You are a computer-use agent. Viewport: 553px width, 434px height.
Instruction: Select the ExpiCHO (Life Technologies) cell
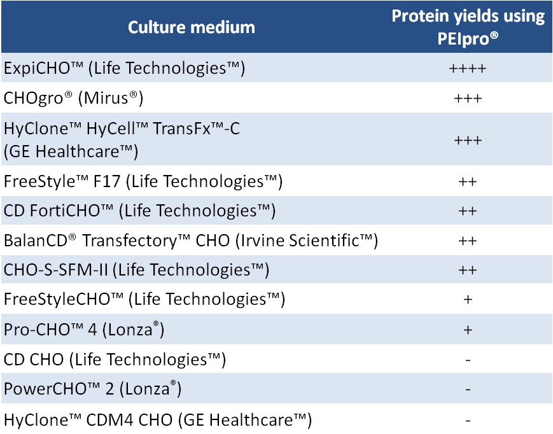pos(125,68)
